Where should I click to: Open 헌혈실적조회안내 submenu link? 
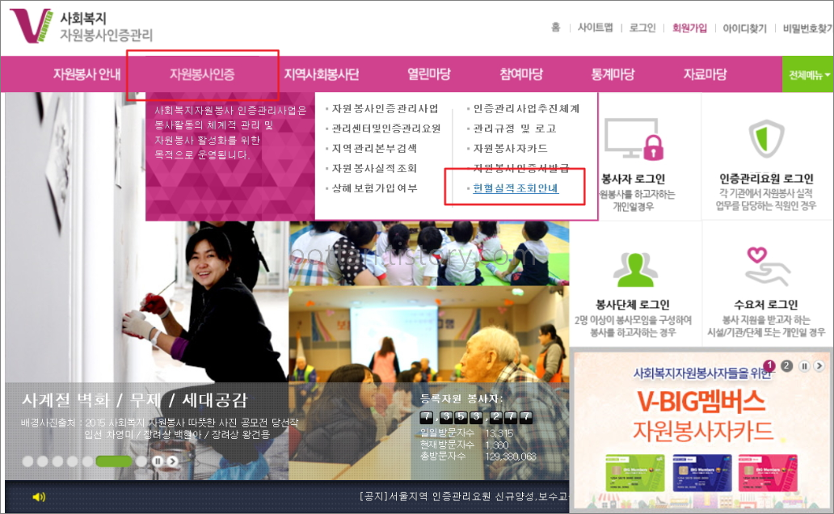[x=516, y=187]
